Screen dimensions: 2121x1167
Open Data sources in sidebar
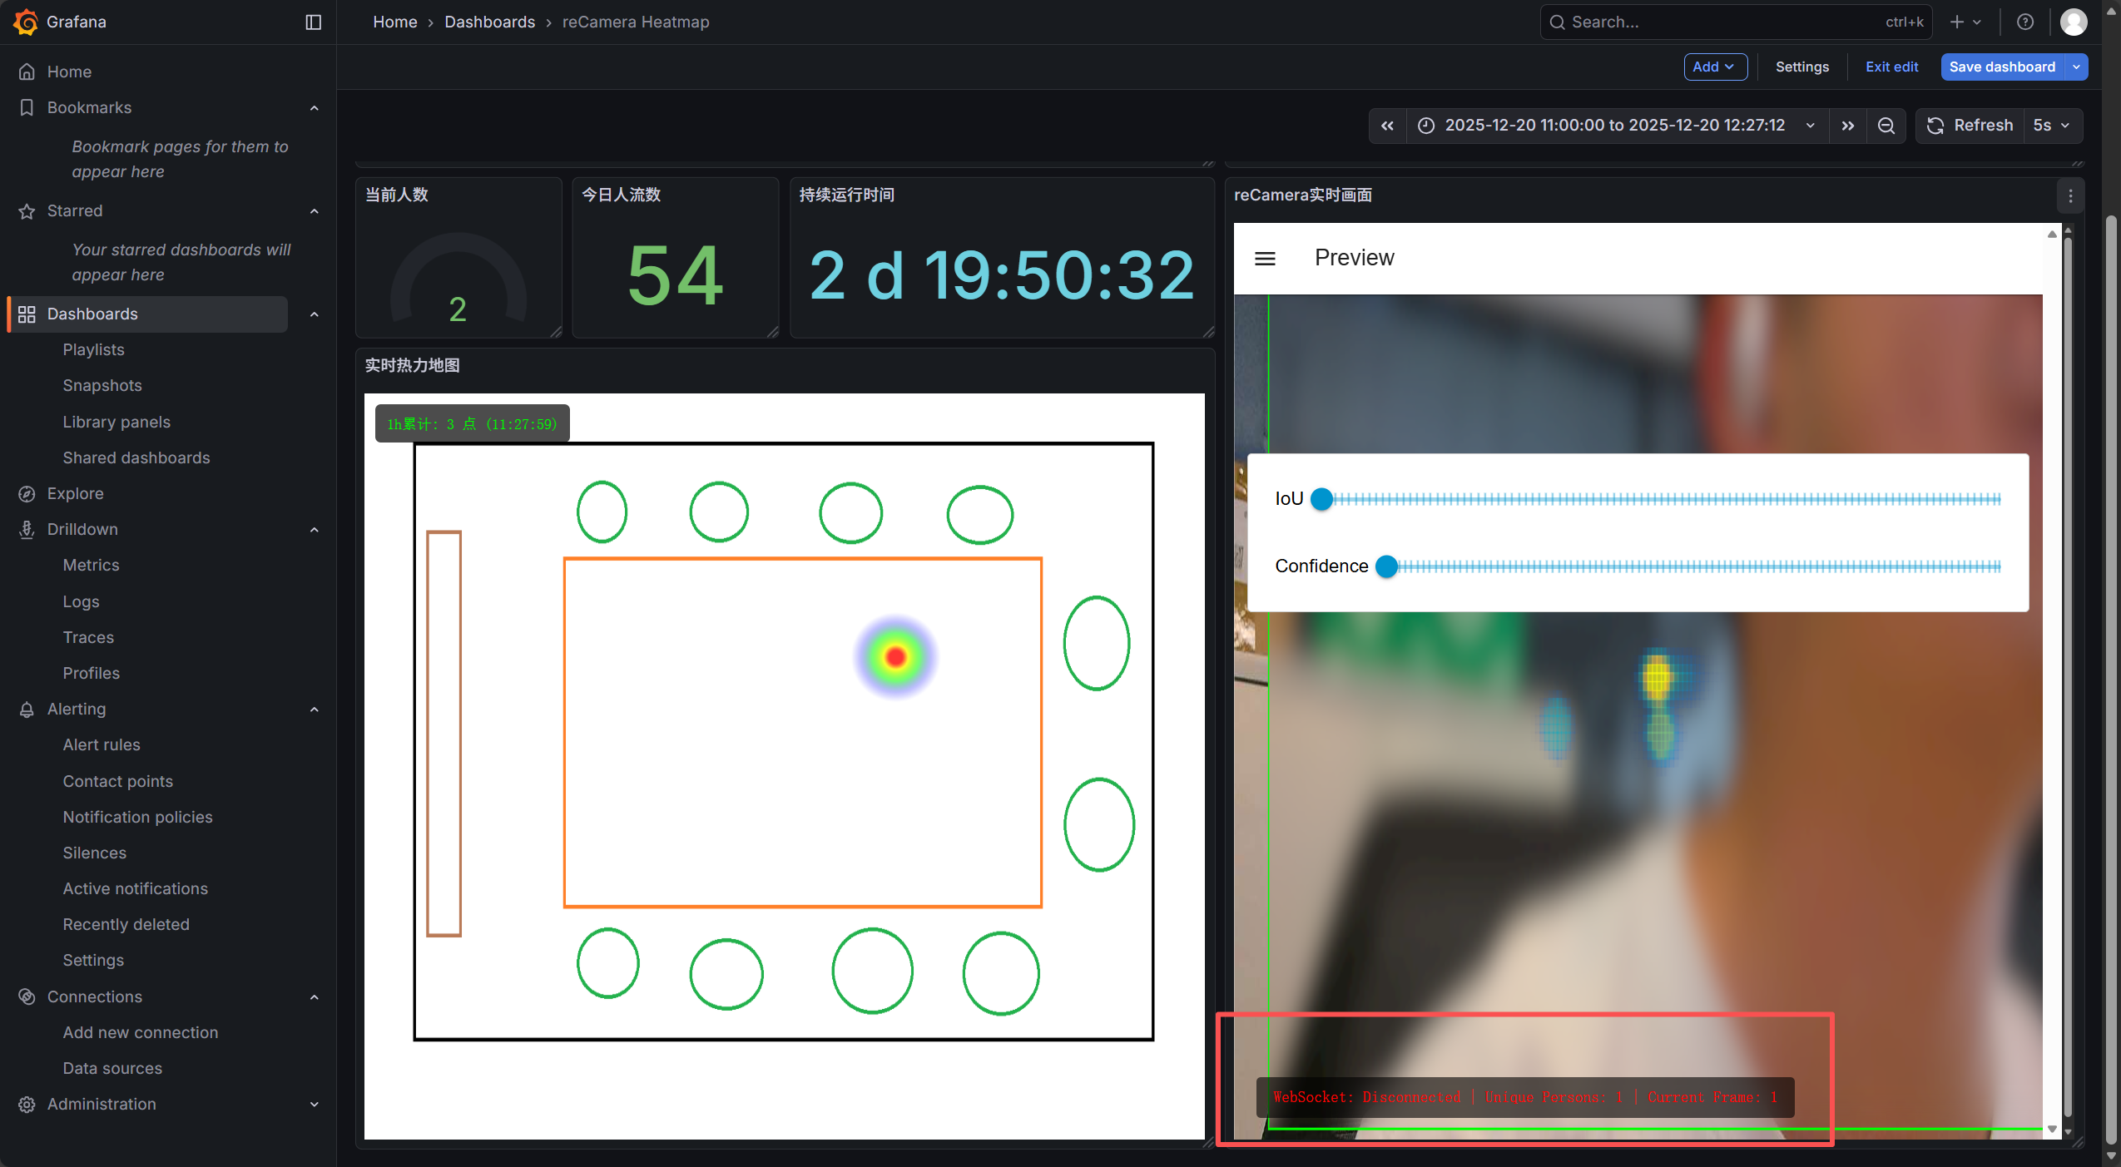point(112,1068)
